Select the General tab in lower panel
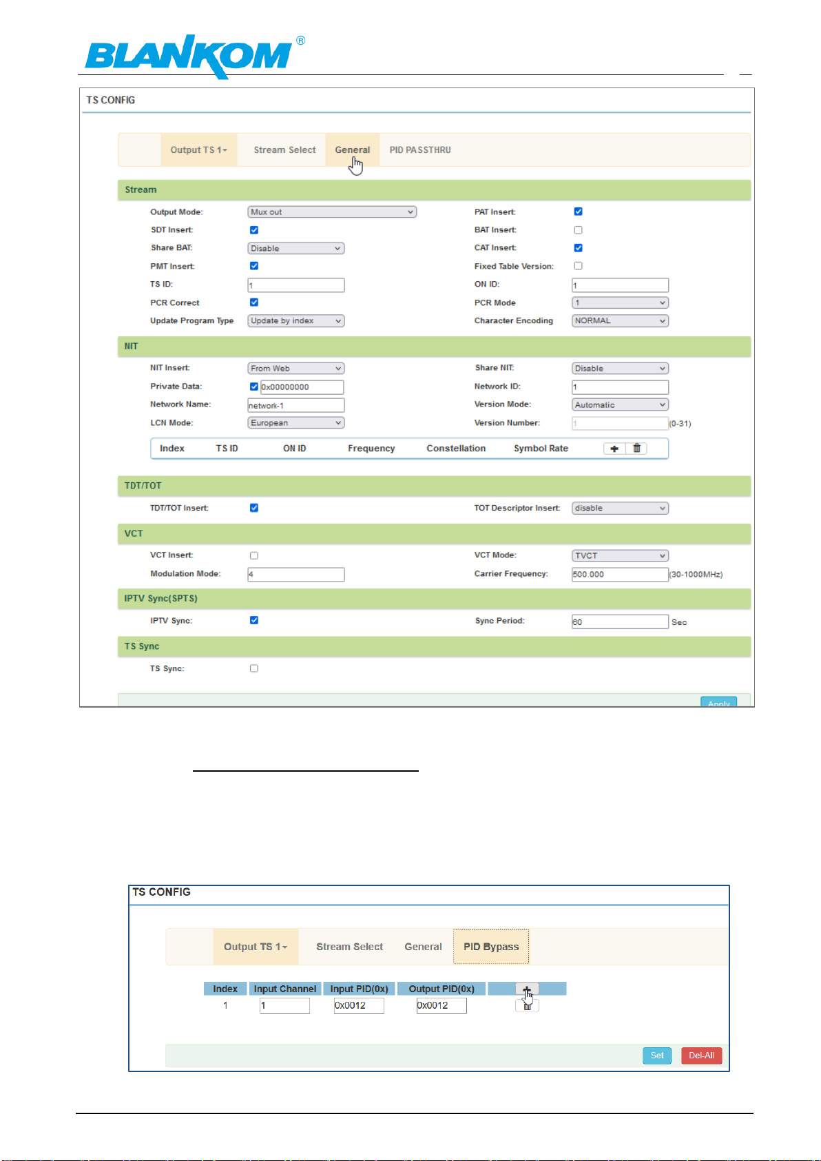This screenshot has width=821, height=1161. [x=423, y=947]
